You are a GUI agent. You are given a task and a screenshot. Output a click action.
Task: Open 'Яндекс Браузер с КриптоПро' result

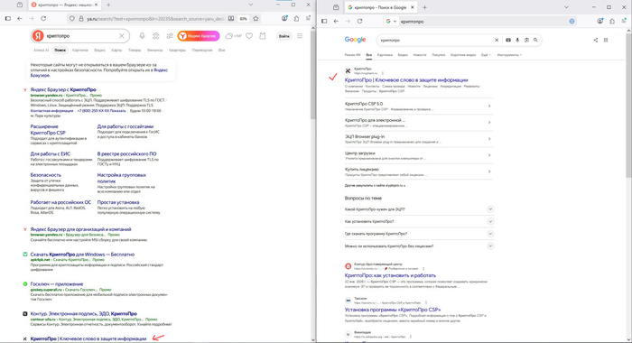(x=63, y=89)
